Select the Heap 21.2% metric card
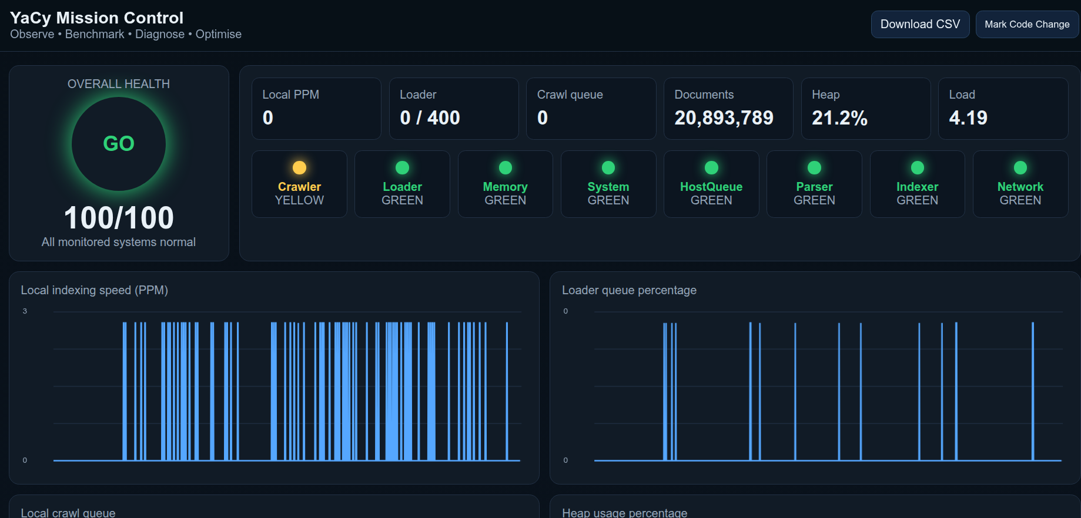 tap(866, 109)
